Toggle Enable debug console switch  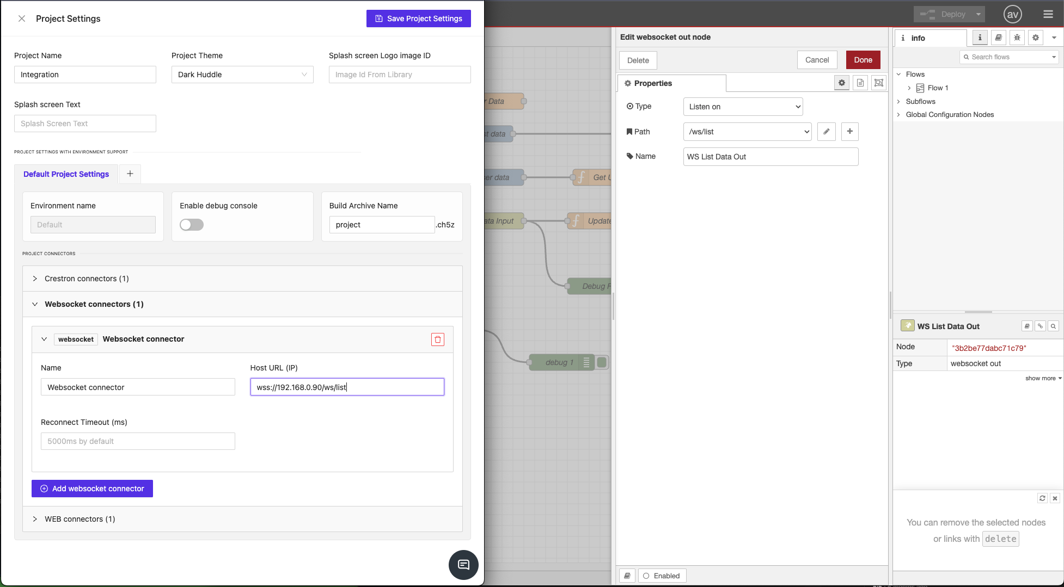click(192, 225)
